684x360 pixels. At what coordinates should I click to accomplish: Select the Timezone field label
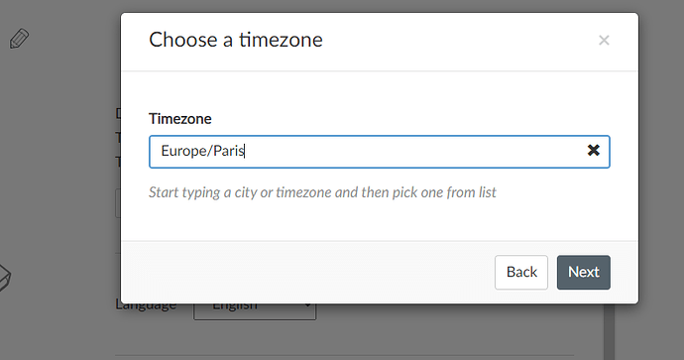(x=180, y=119)
